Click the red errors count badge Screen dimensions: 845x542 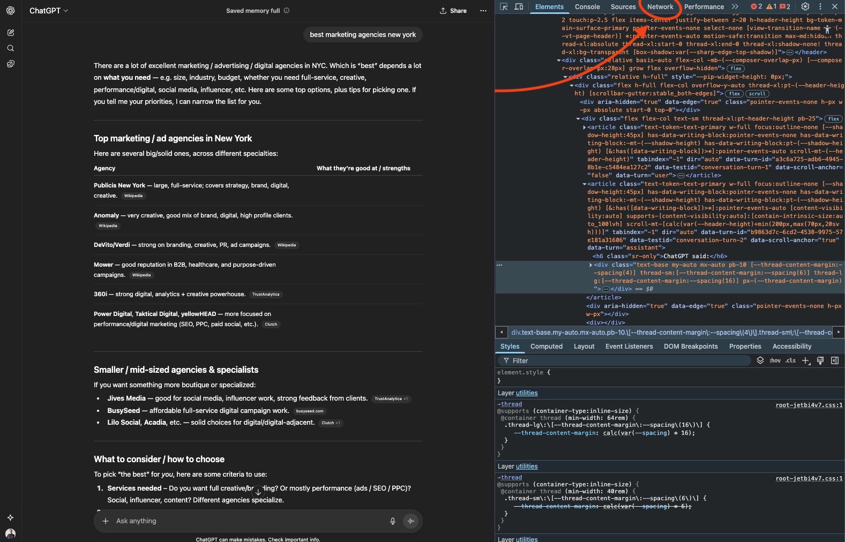pyautogui.click(x=756, y=7)
